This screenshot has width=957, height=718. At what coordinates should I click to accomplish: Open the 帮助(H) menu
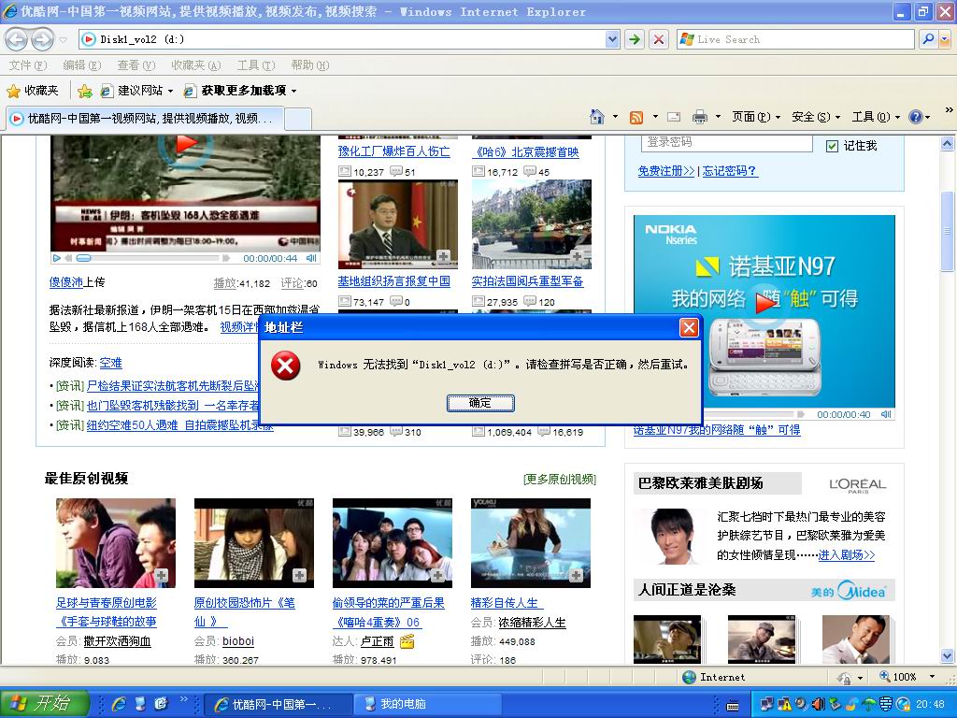(310, 65)
